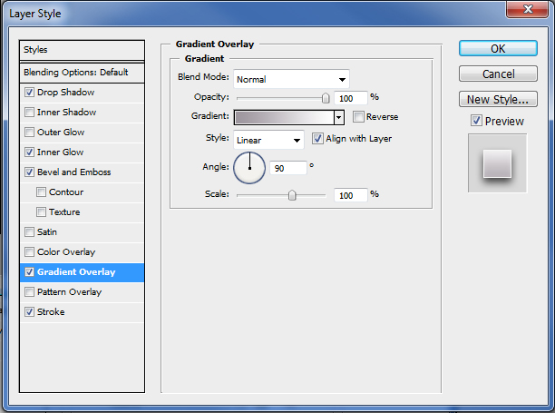Enable the Contour checkbox
Image resolution: width=555 pixels, height=413 pixels.
(x=41, y=192)
